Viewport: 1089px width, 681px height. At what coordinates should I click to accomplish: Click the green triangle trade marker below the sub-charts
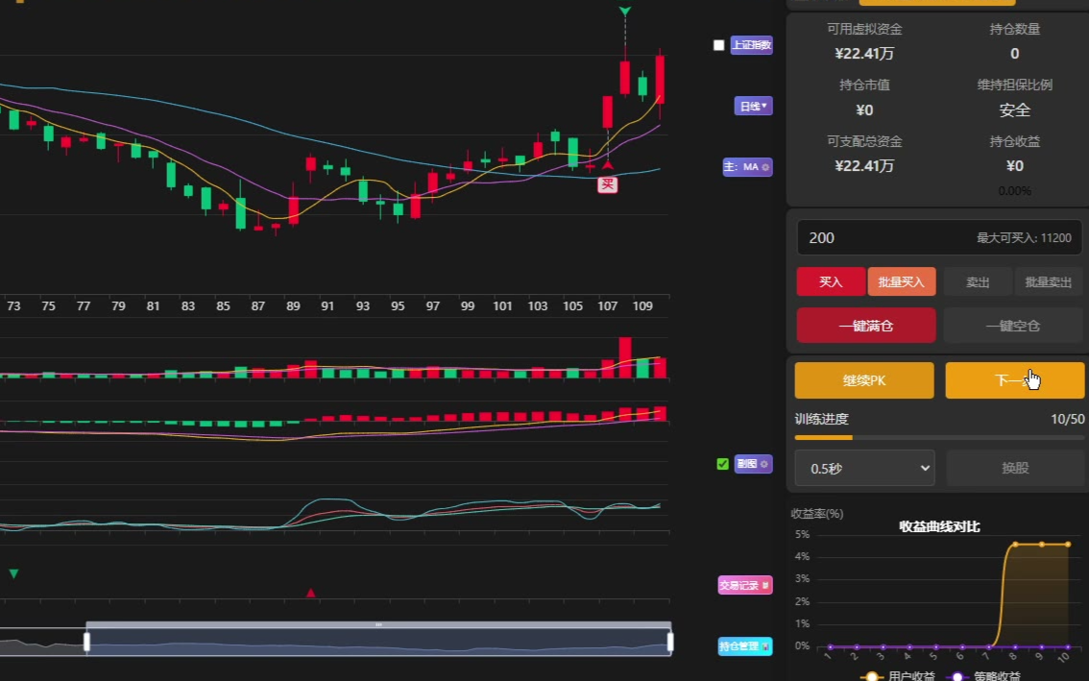[x=13, y=573]
